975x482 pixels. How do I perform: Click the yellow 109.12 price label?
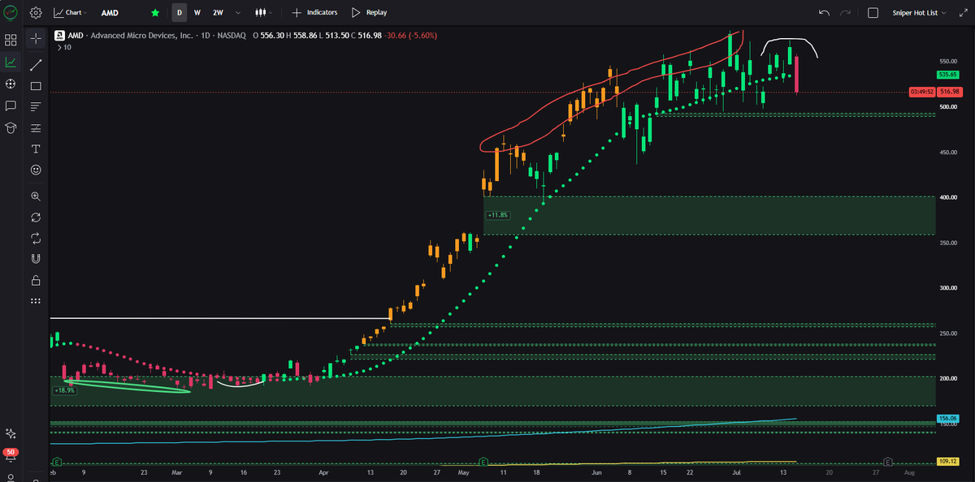pyautogui.click(x=947, y=462)
